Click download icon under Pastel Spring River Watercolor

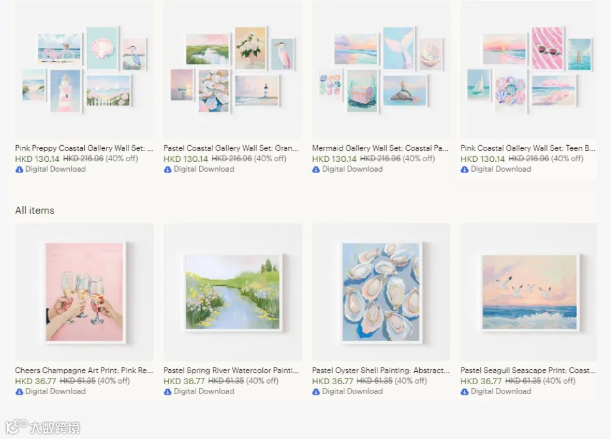[x=168, y=392]
